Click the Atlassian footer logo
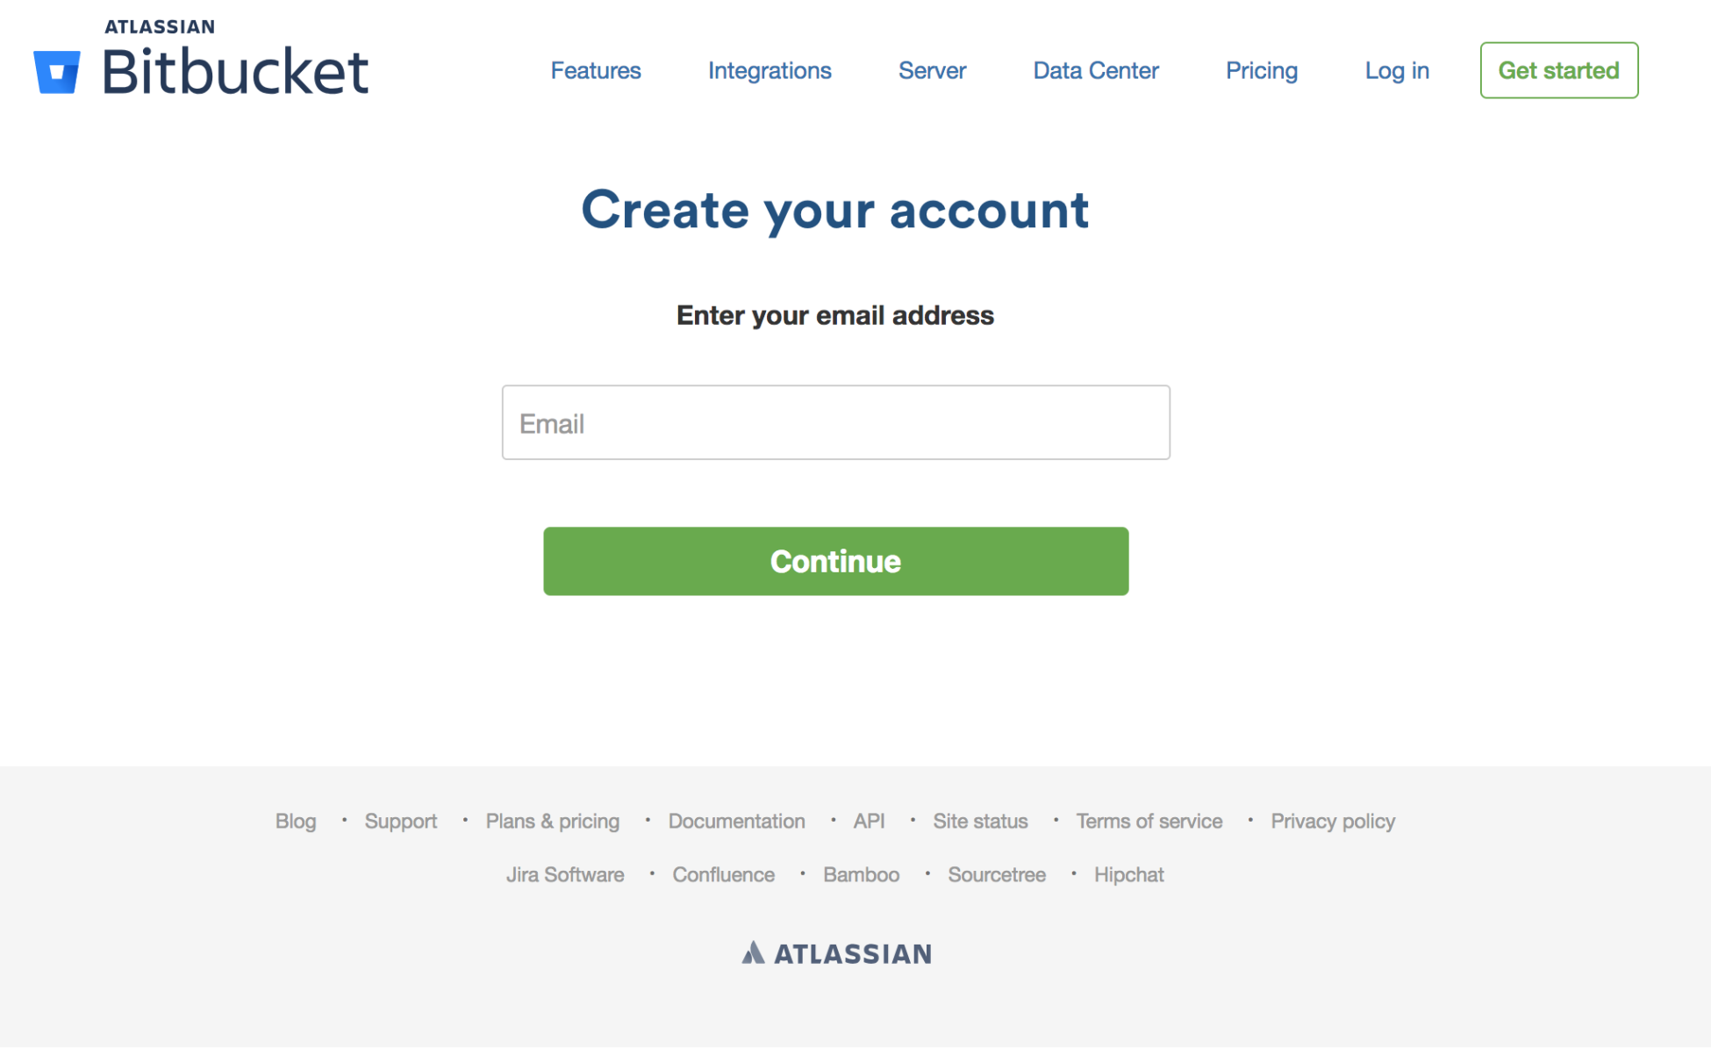This screenshot has height=1049, width=1711. pyautogui.click(x=836, y=953)
